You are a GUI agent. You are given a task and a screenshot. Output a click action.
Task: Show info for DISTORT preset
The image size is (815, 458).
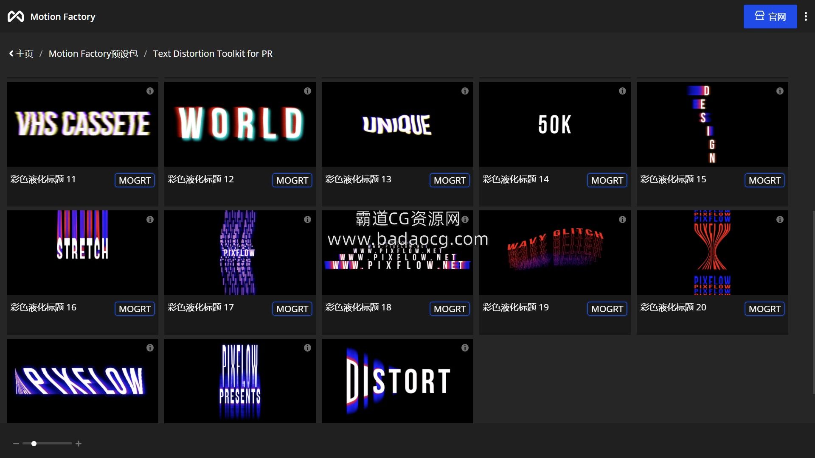click(x=465, y=348)
